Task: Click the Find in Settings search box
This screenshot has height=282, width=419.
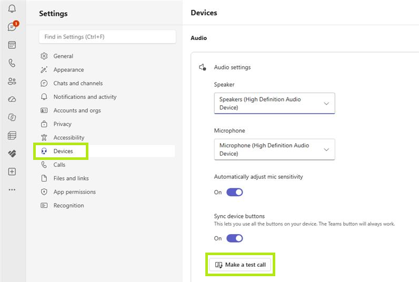Action: [x=107, y=37]
